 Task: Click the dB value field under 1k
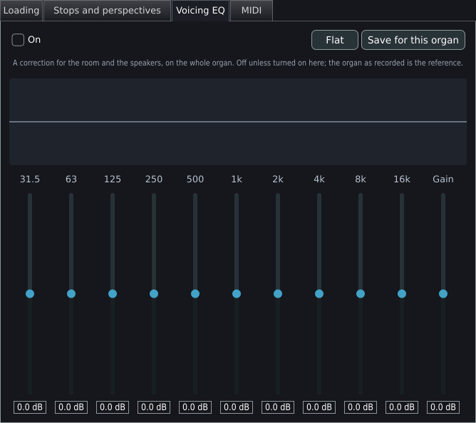point(237,407)
